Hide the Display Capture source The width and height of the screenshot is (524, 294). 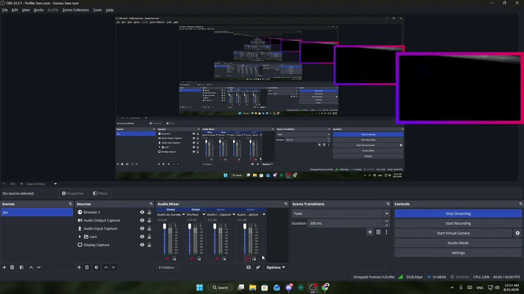coord(142,245)
